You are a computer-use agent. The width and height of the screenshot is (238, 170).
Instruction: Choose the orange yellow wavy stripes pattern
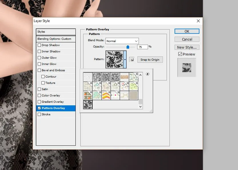click(x=106, y=95)
